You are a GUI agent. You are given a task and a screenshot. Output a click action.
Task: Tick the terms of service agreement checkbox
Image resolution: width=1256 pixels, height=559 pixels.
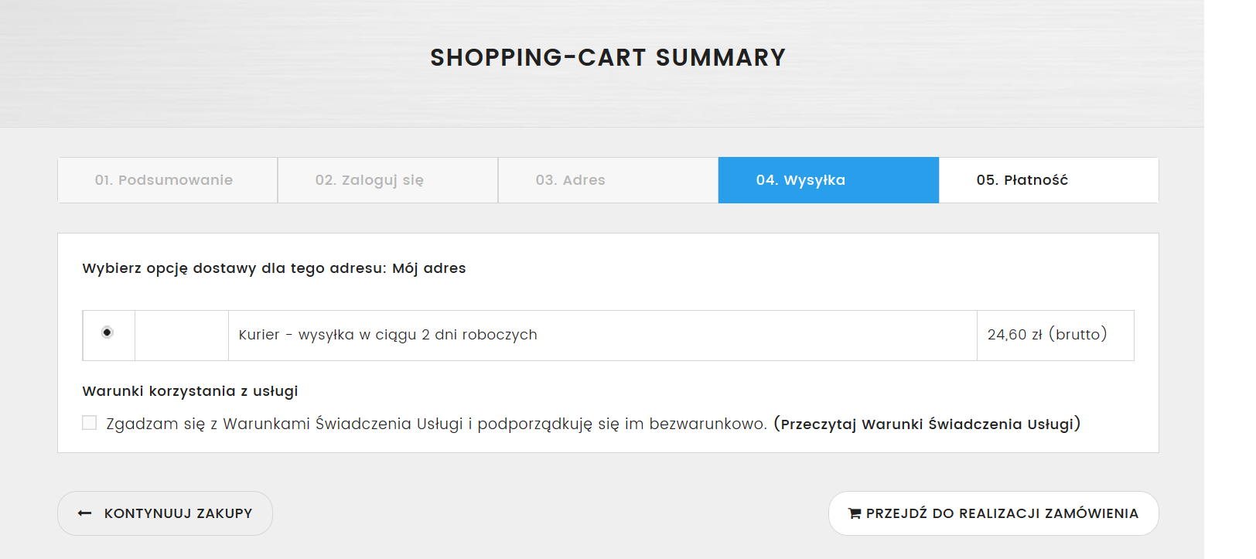tap(90, 423)
